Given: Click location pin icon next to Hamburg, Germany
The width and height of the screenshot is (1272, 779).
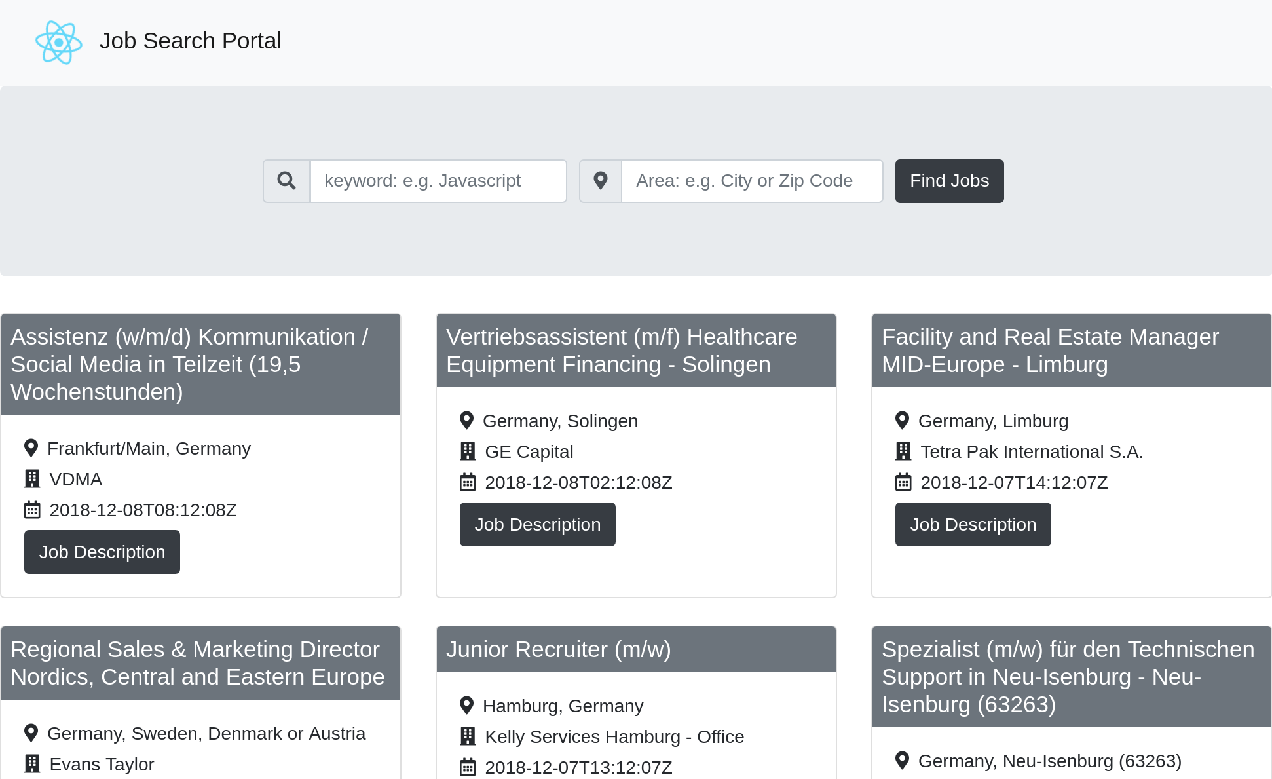Looking at the screenshot, I should point(466,706).
